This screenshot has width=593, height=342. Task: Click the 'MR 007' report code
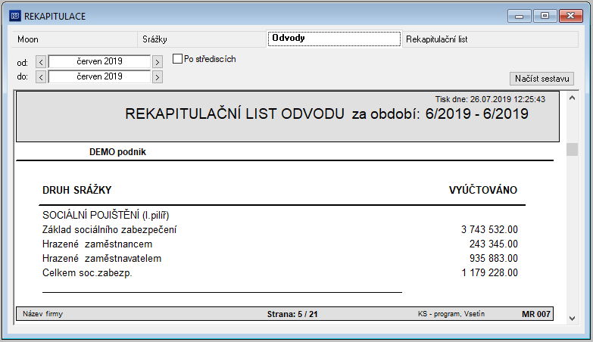(x=536, y=314)
